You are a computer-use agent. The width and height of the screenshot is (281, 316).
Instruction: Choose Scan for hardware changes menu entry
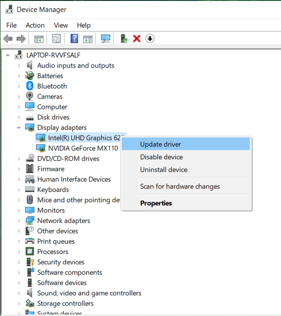(186, 186)
